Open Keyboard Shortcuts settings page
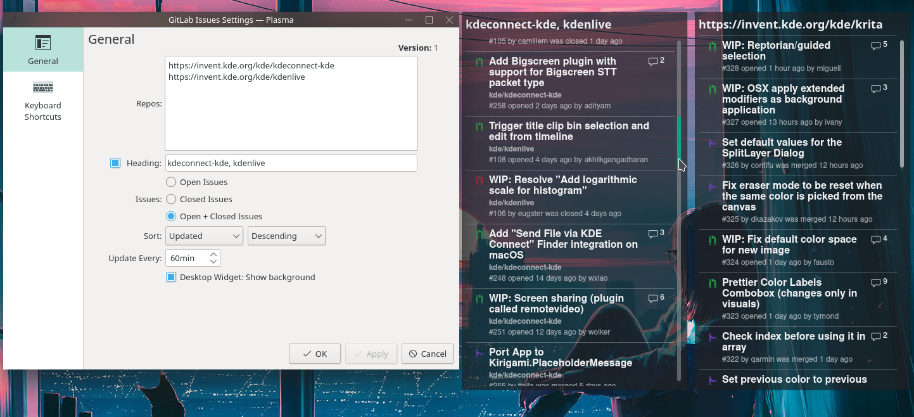Screen dimensions: 914x417 43,100
